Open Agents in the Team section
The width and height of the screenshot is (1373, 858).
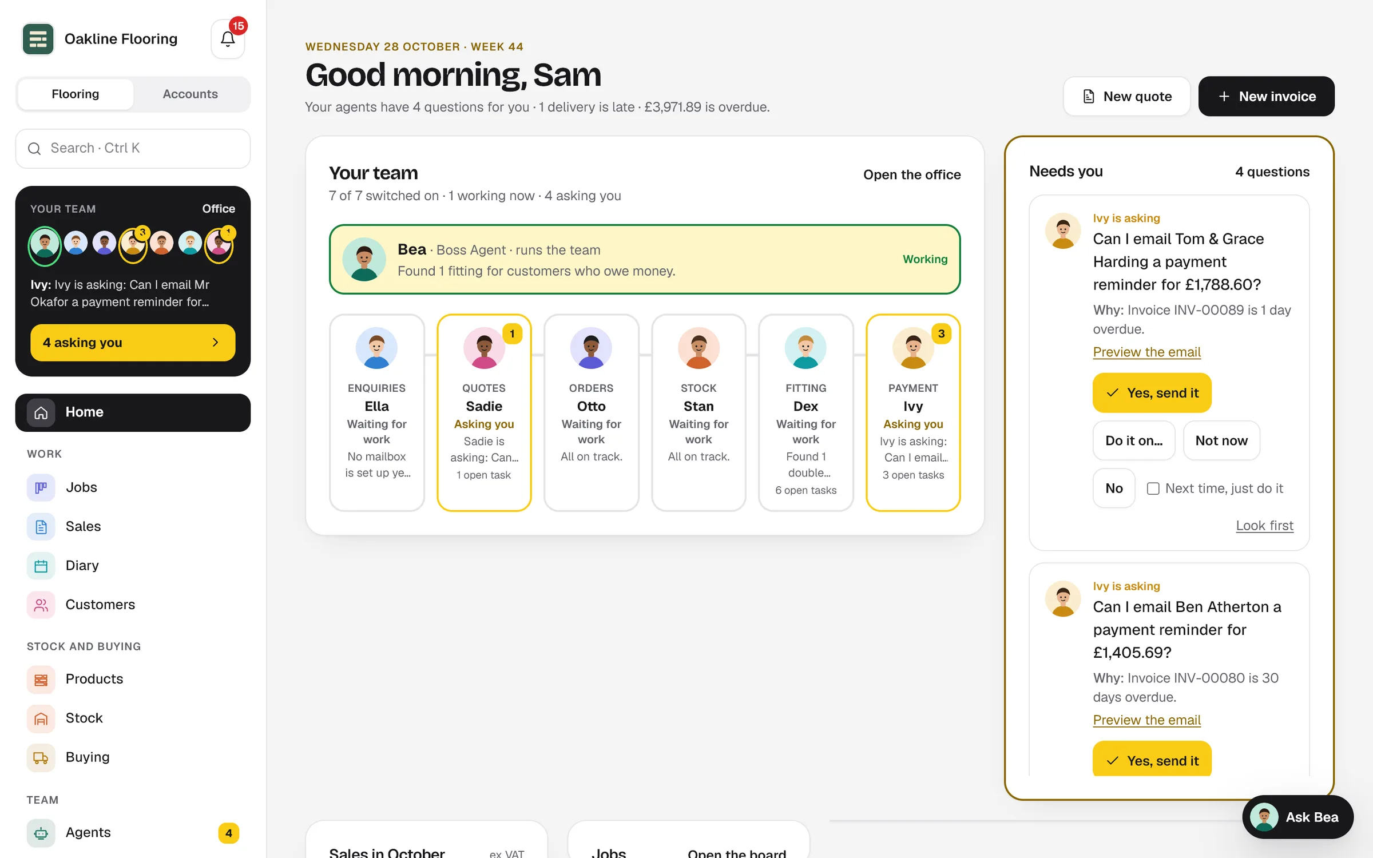(x=133, y=833)
